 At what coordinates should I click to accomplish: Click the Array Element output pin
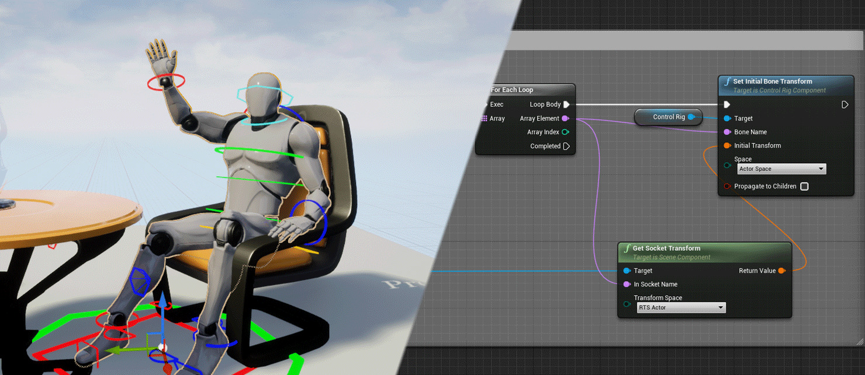(565, 118)
